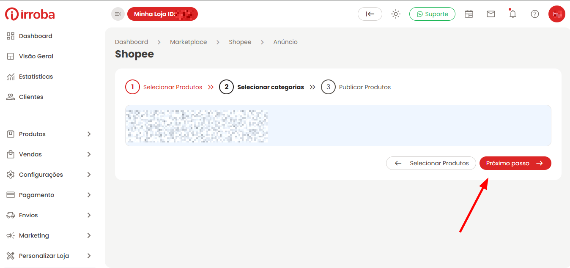The image size is (570, 268).
Task: Click the Personalizar Loja tools icon
Action: [11, 256]
